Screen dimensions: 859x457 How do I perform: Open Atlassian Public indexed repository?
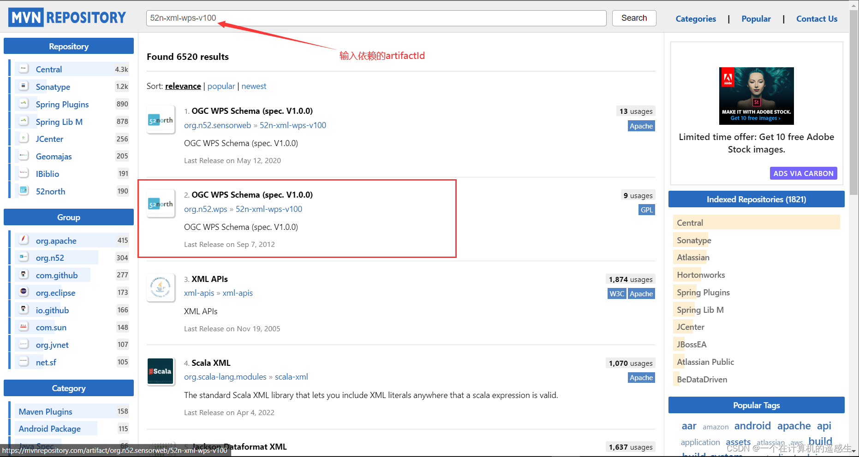pos(705,362)
